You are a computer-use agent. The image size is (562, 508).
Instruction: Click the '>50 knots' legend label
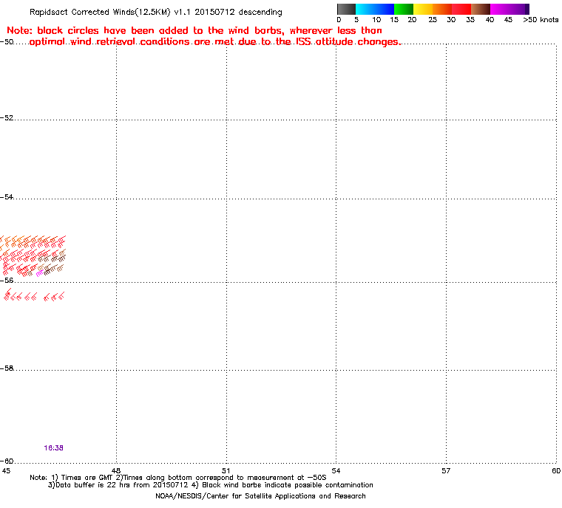(x=541, y=20)
